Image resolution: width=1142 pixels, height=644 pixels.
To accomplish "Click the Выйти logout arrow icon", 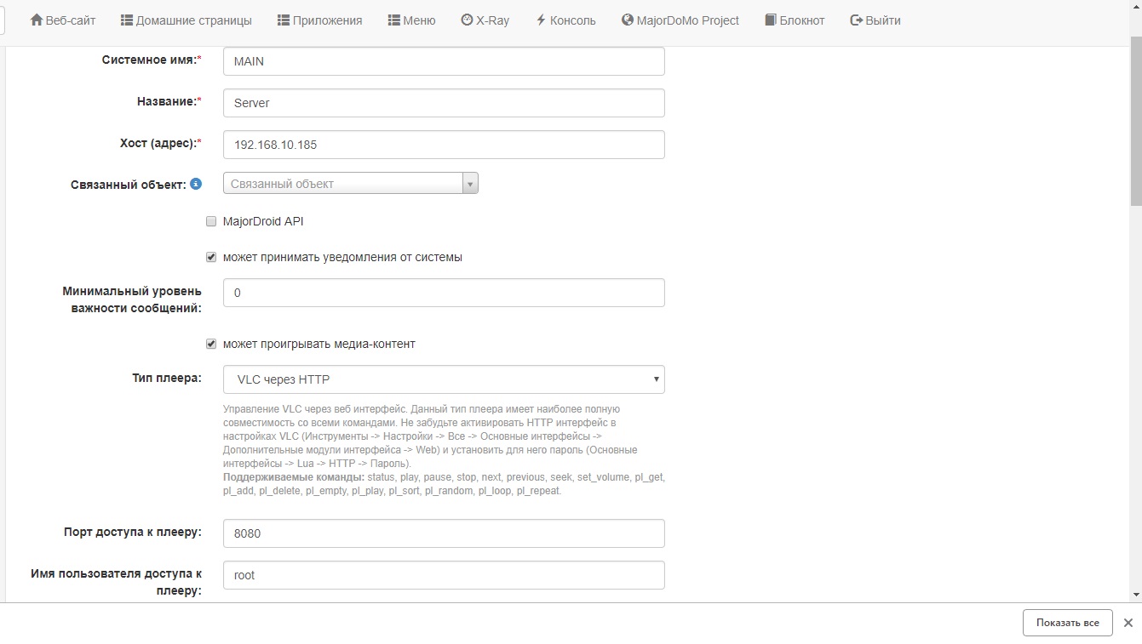I will [857, 20].
